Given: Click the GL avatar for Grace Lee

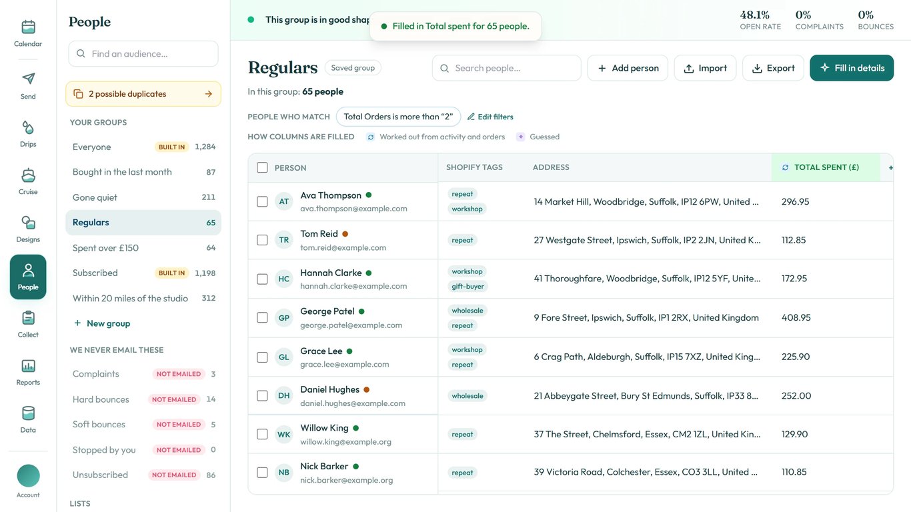Looking at the screenshot, I should click(284, 357).
